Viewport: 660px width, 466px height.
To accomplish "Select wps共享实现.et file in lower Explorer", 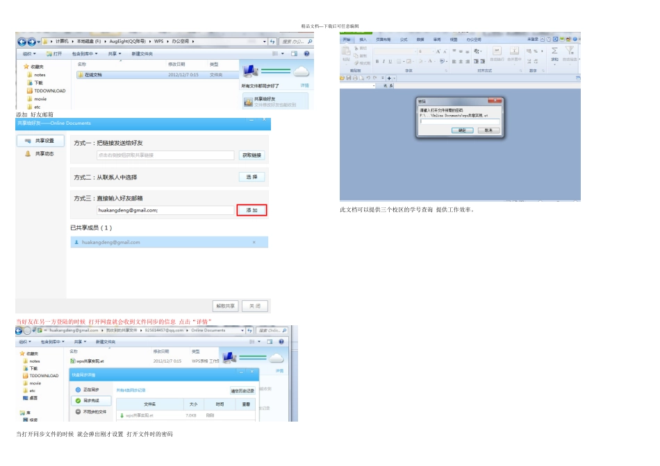I will [87, 361].
